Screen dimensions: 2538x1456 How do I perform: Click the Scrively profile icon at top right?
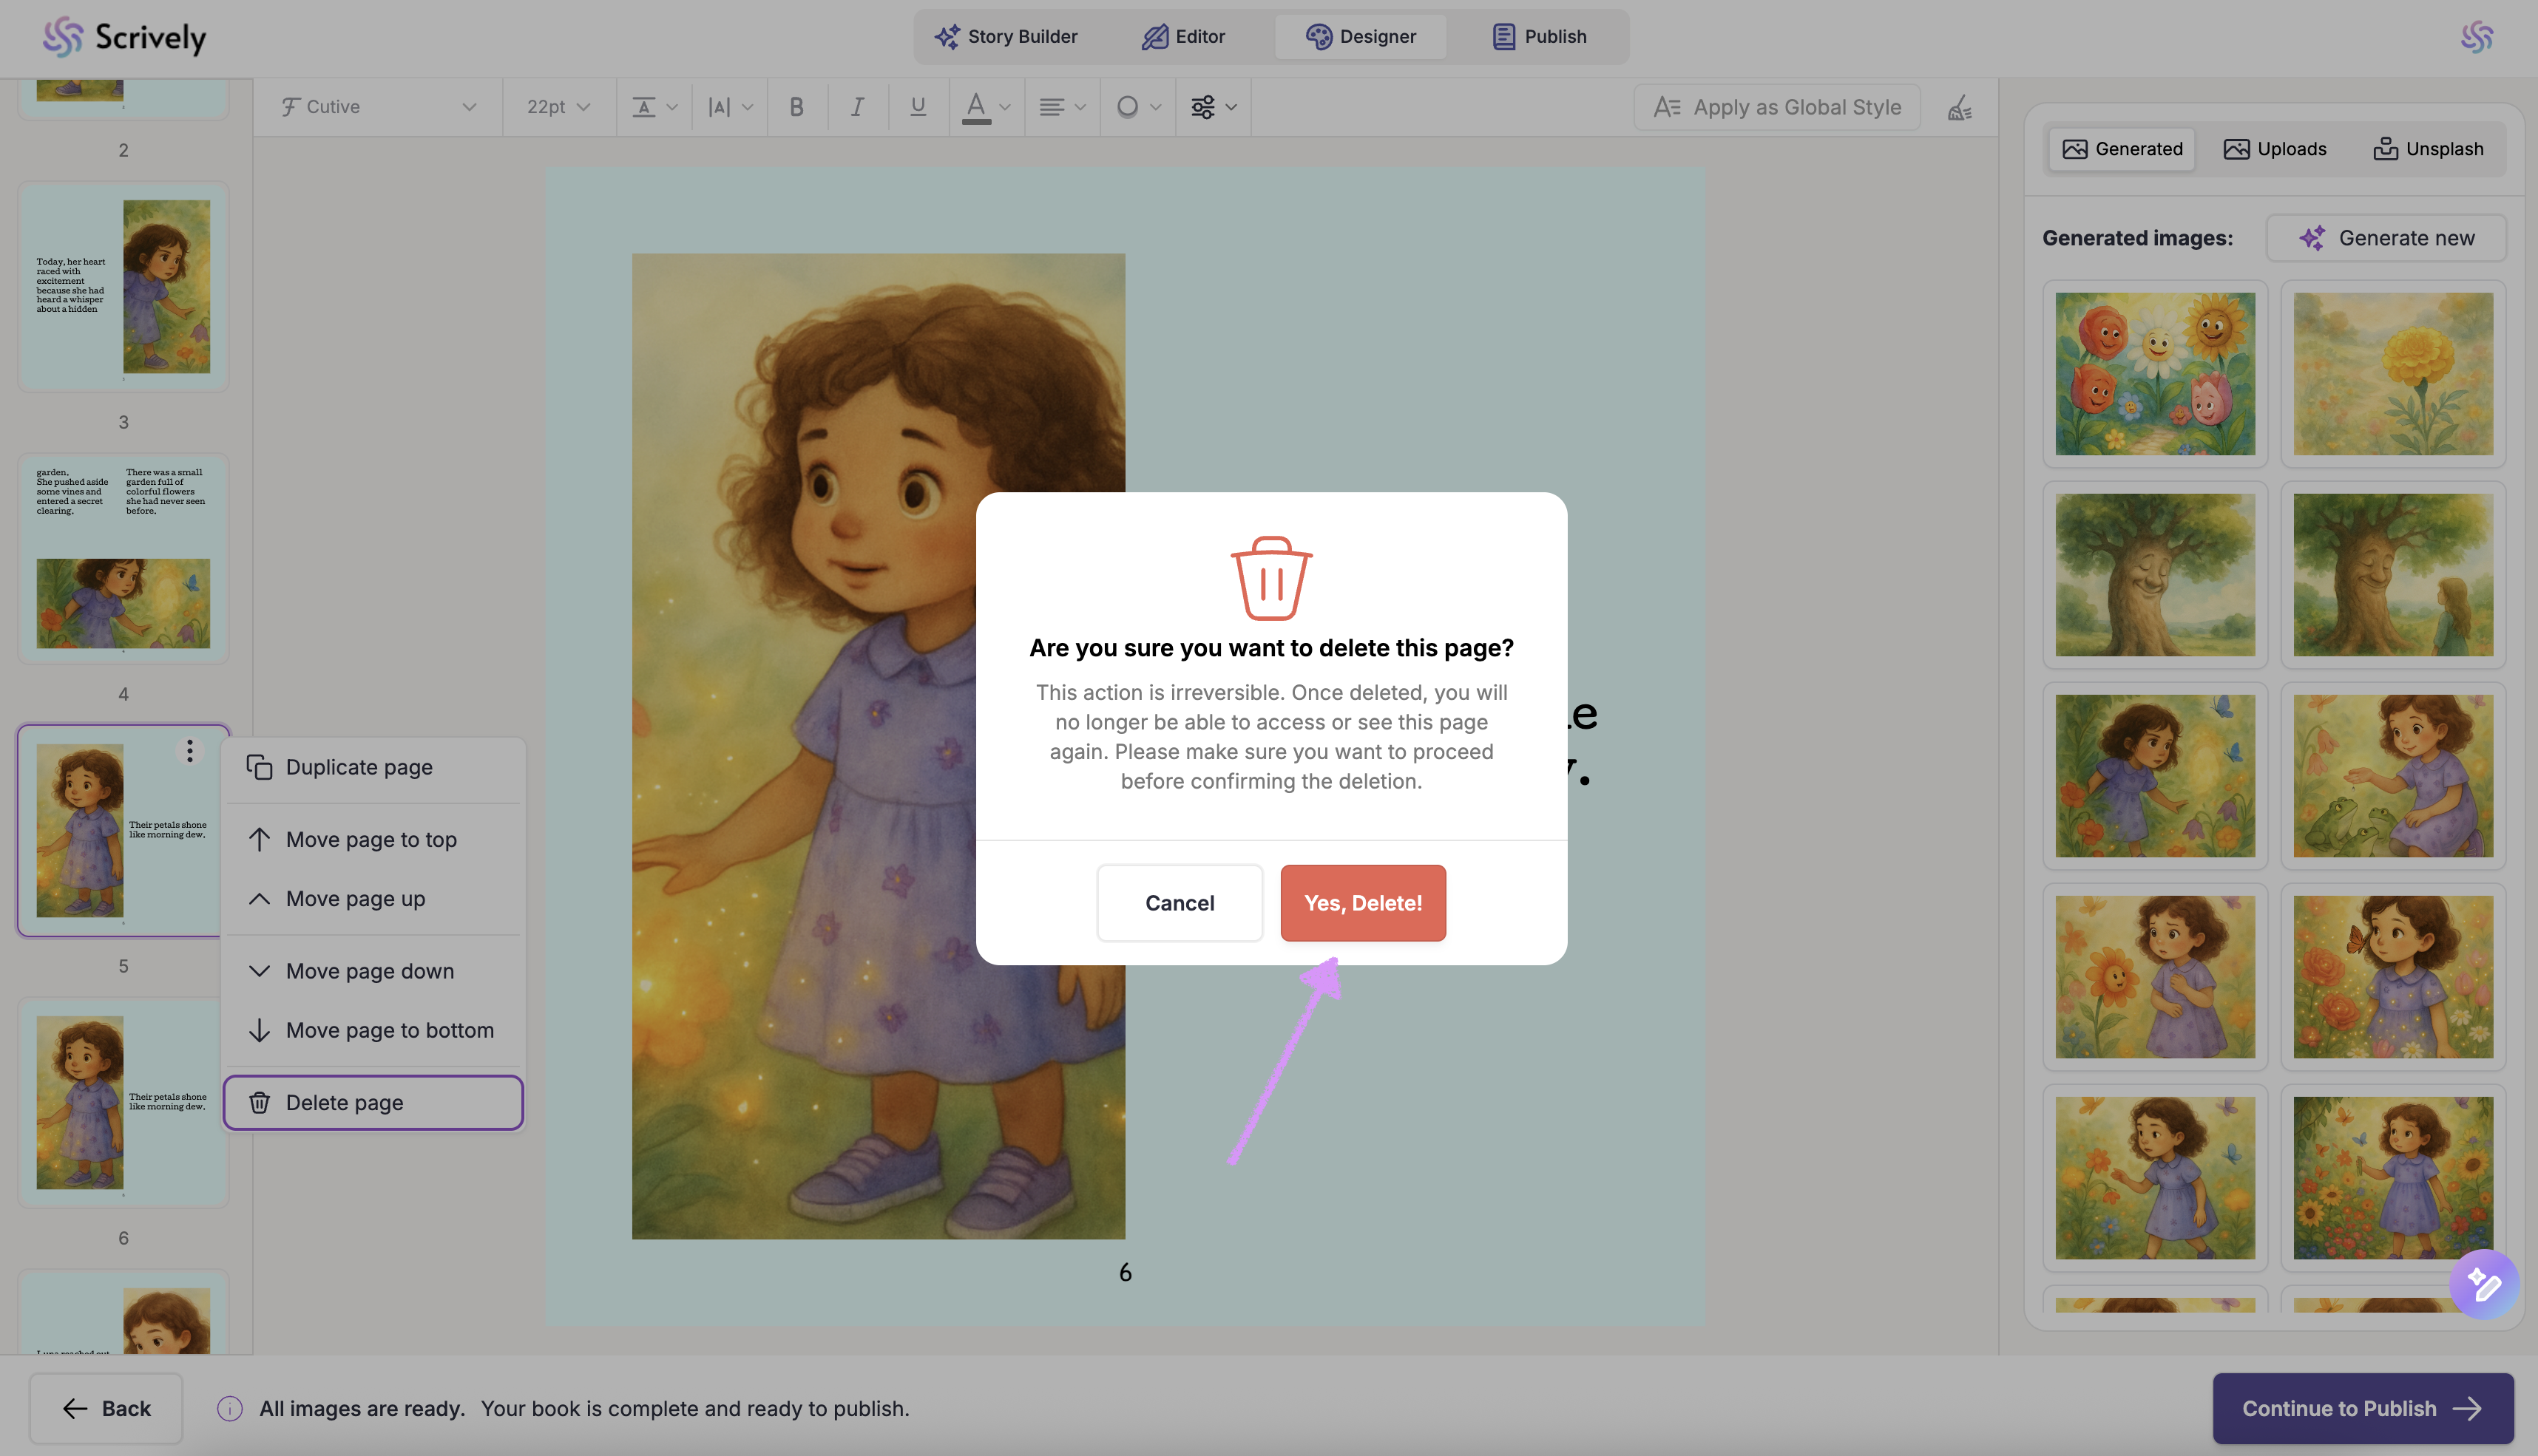pos(2477,37)
